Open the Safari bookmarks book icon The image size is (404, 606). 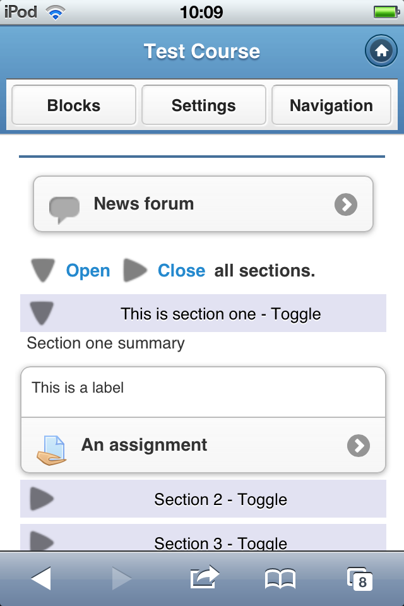[280, 579]
